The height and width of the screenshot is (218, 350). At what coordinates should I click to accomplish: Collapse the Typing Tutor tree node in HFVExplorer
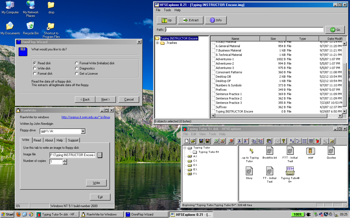tap(185, 148)
